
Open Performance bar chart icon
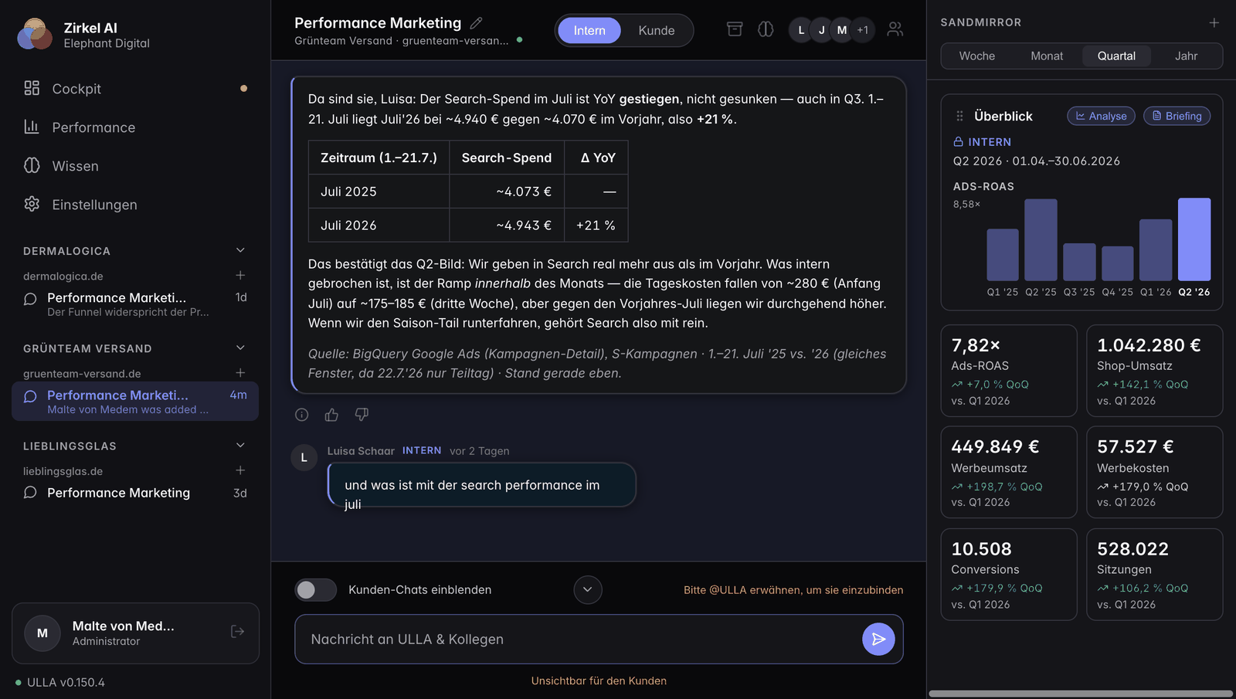click(32, 127)
